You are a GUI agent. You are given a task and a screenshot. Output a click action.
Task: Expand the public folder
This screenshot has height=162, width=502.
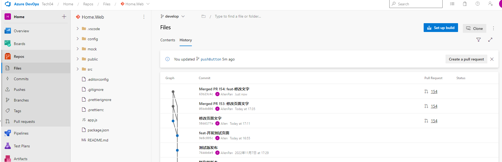tap(78, 59)
